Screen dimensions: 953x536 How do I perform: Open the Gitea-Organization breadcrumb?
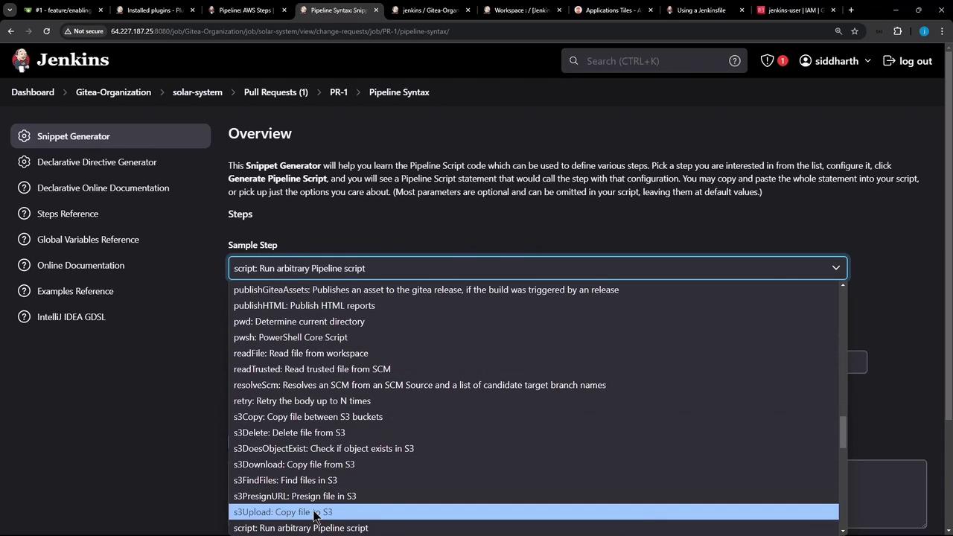pyautogui.click(x=113, y=92)
